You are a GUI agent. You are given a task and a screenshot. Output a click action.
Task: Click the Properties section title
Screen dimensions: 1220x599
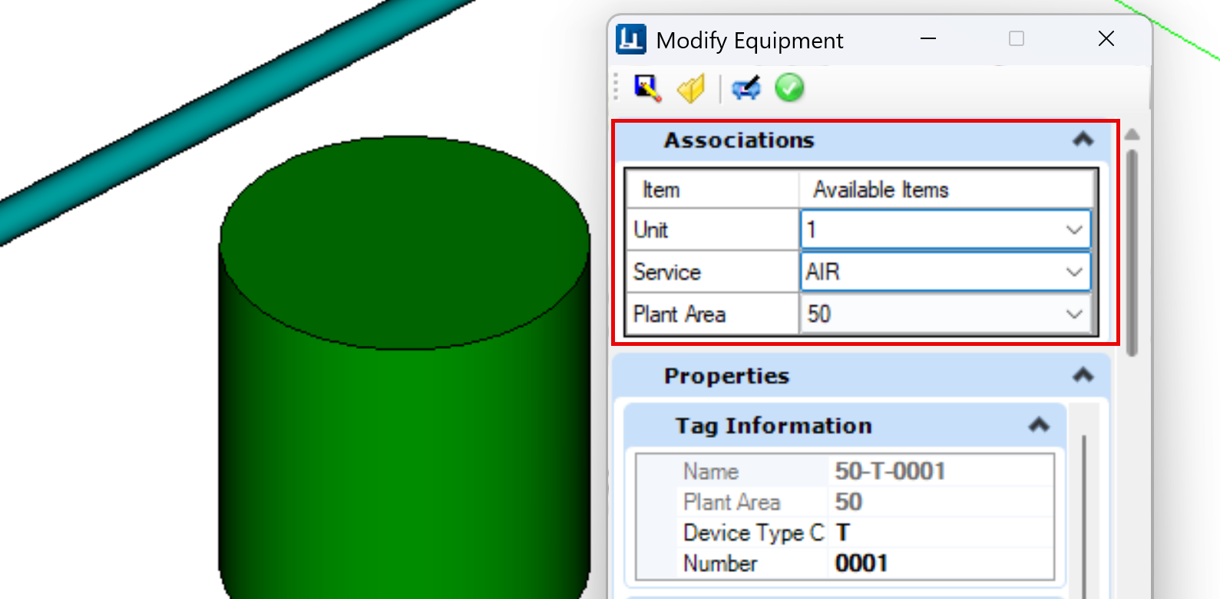(x=726, y=376)
